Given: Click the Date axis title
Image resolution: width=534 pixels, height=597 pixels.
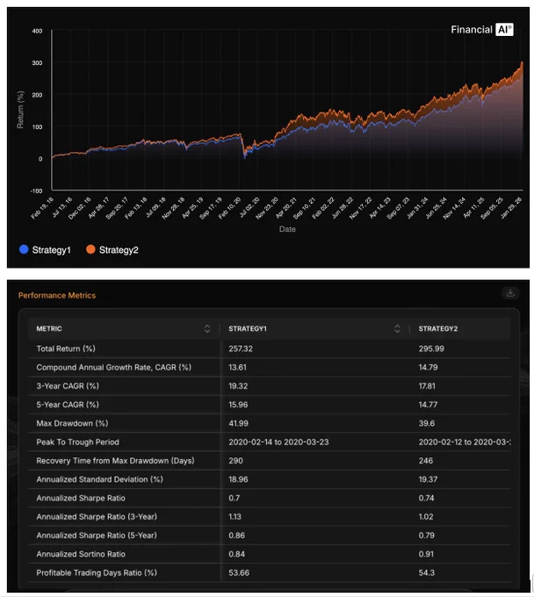Looking at the screenshot, I should click(x=287, y=229).
